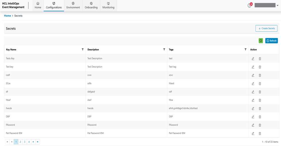Open Description column filter
Screen dimensions: 281x146
point(164,50)
